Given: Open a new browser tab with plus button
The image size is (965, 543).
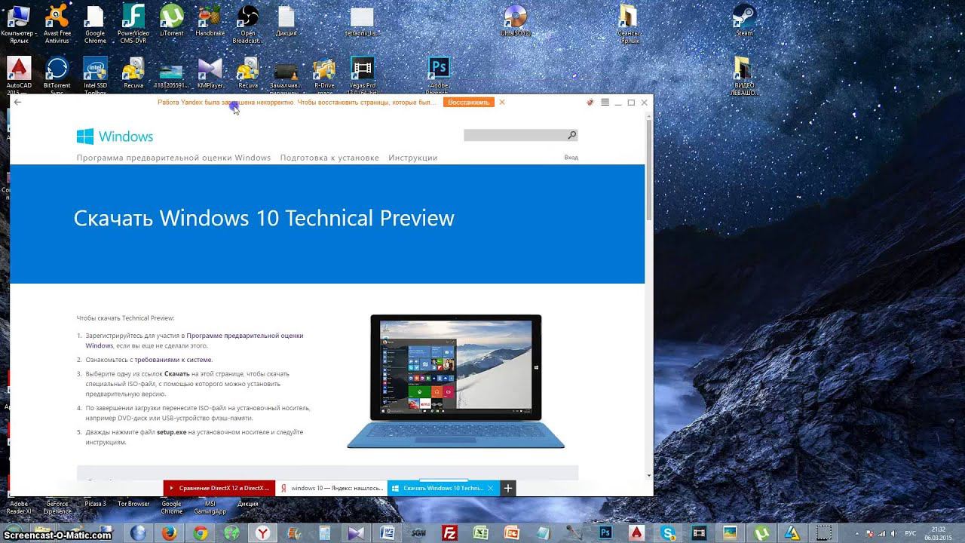Looking at the screenshot, I should [x=508, y=488].
